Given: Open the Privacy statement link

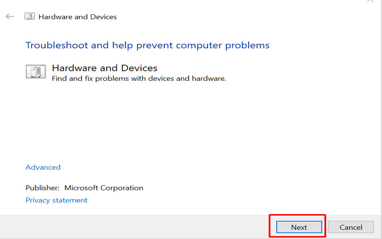Looking at the screenshot, I should click(56, 200).
